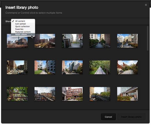Select the green lawn between buildings thumbnail
This screenshot has width=151, height=125.
point(45,67)
